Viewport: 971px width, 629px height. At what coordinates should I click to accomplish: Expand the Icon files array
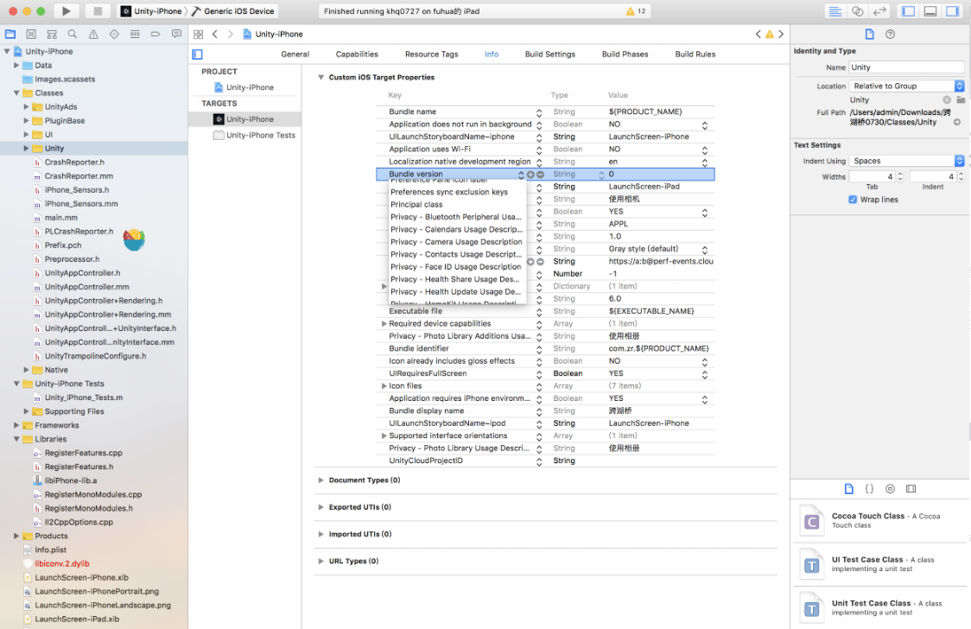pyautogui.click(x=384, y=385)
